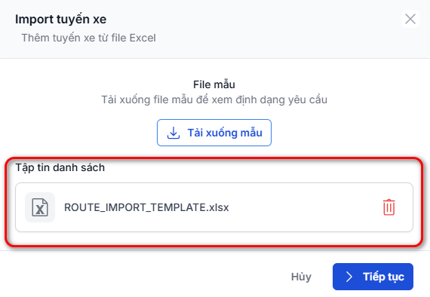Close the Import tuyến xe dialog
430x297 pixels.
(410, 19)
